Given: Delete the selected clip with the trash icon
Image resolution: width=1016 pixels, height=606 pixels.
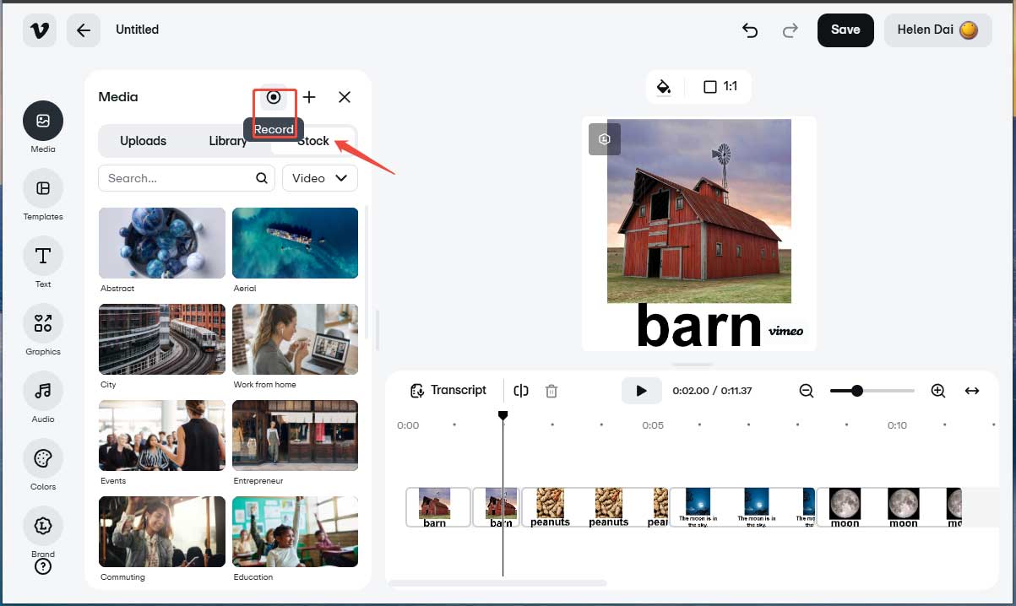Looking at the screenshot, I should click(x=551, y=390).
